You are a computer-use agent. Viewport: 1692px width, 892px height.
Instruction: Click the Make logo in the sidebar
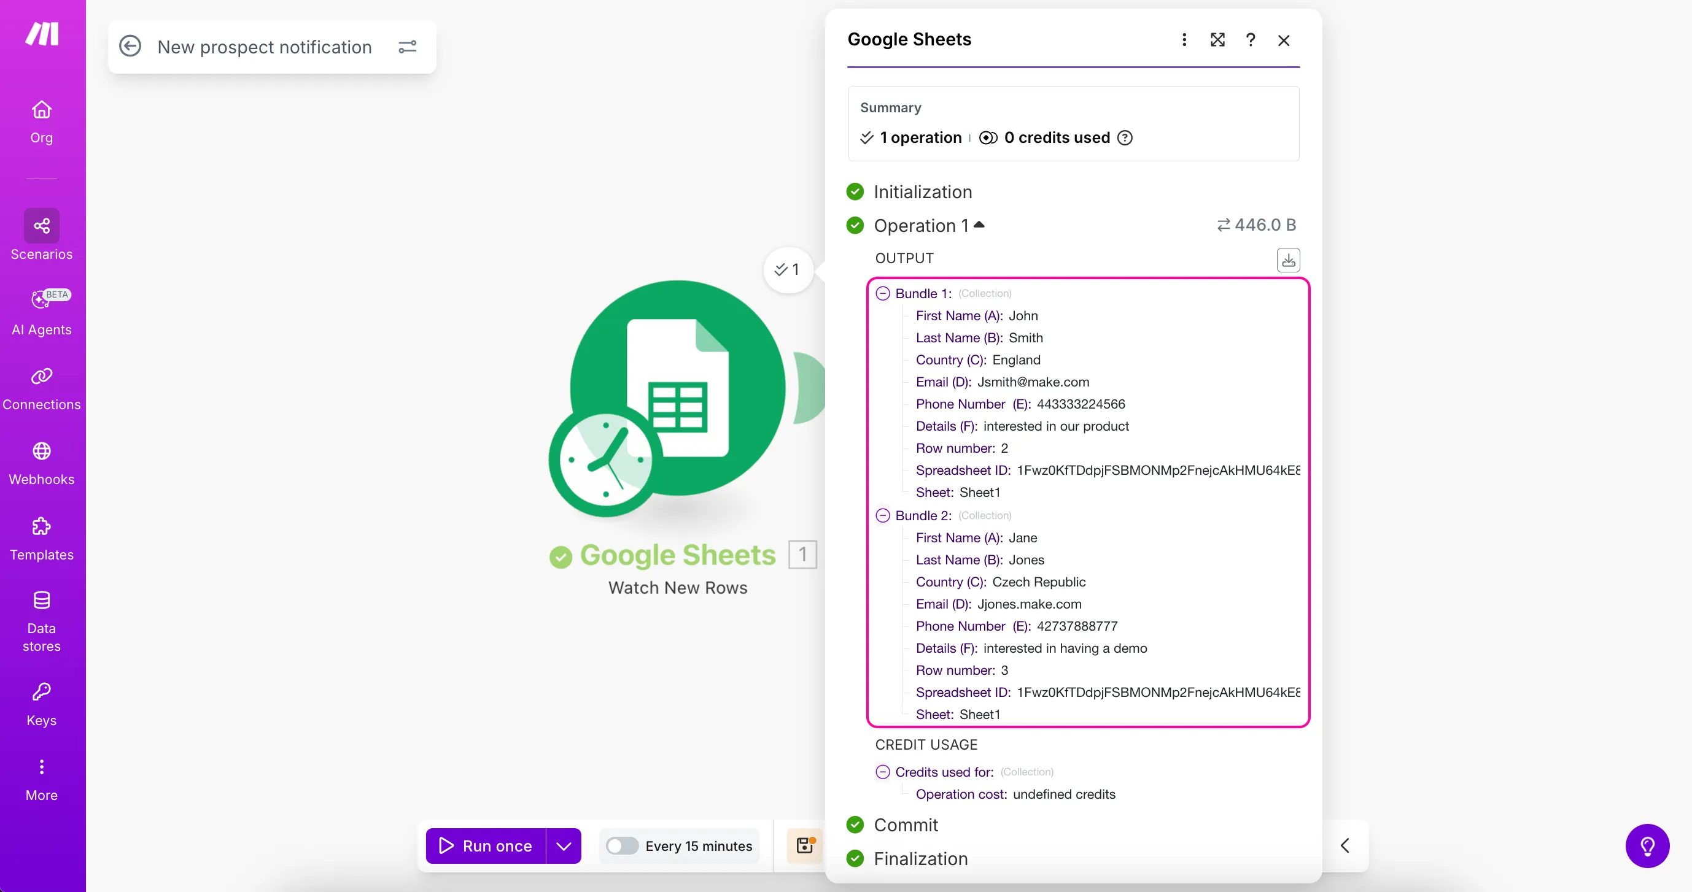tap(42, 34)
